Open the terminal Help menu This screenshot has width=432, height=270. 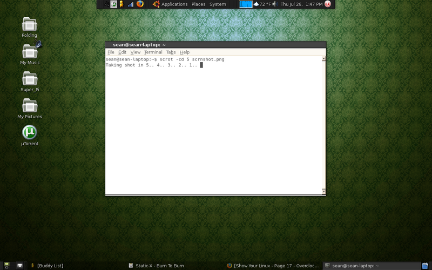pos(185,52)
